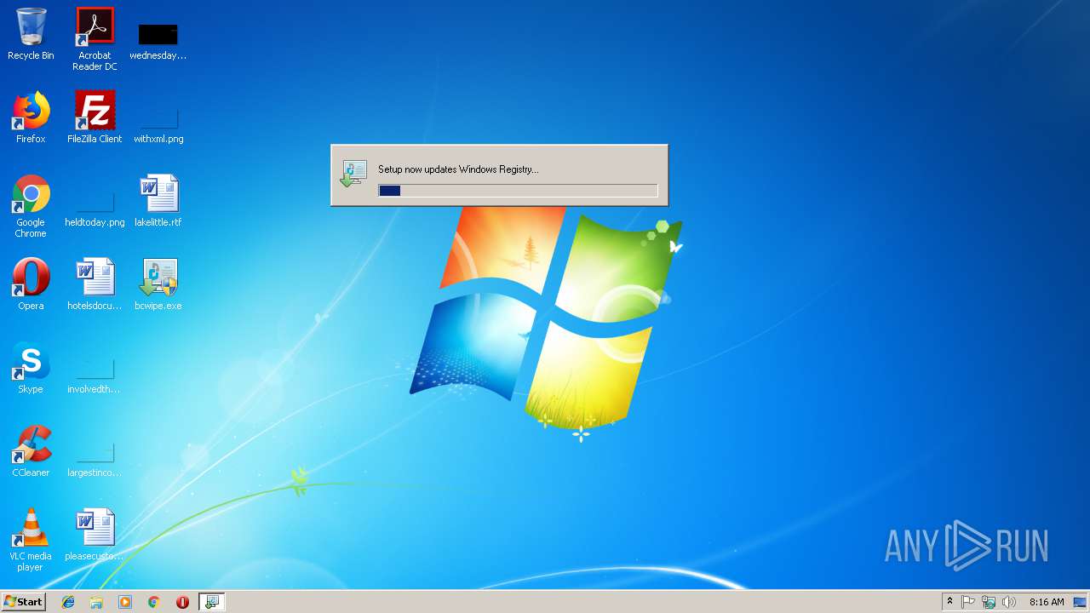Image resolution: width=1090 pixels, height=613 pixels.
Task: Open Skype desktop shortcut
Action: tap(31, 368)
